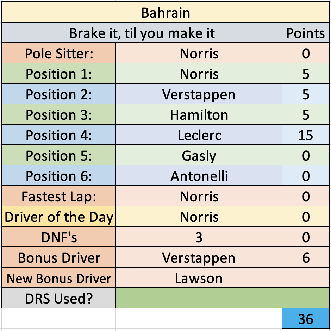The width and height of the screenshot is (331, 331).
Task: Click the Pole Sitter Norris cell
Action: [x=199, y=53]
